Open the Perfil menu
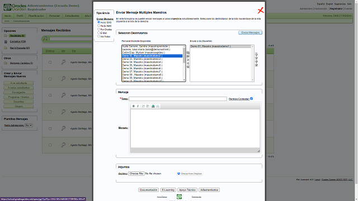Screen dimensions: 358x201 [x=20, y=16]
